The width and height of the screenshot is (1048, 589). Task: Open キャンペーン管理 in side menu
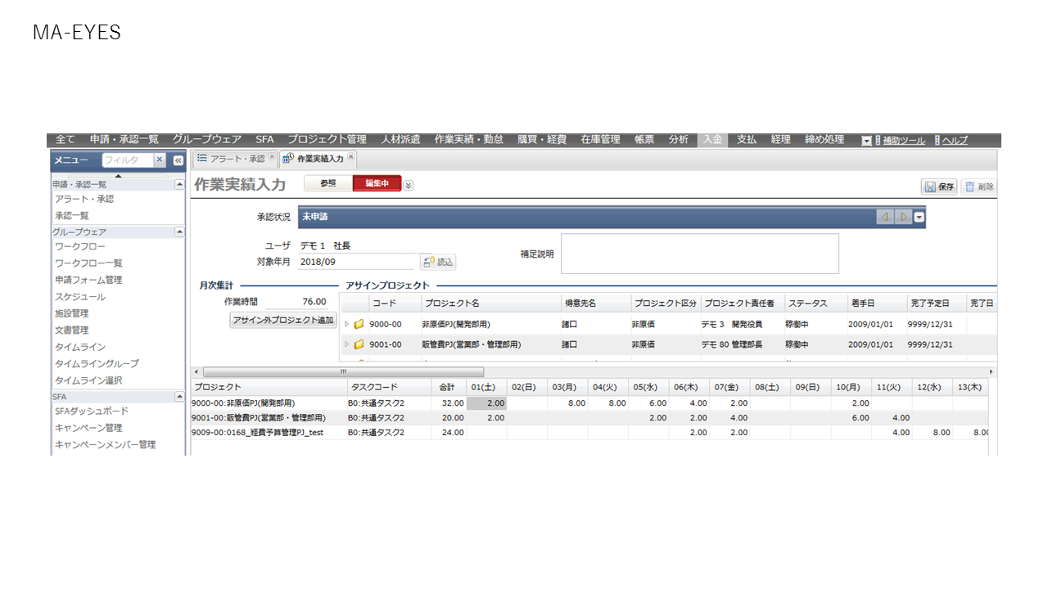pos(88,428)
